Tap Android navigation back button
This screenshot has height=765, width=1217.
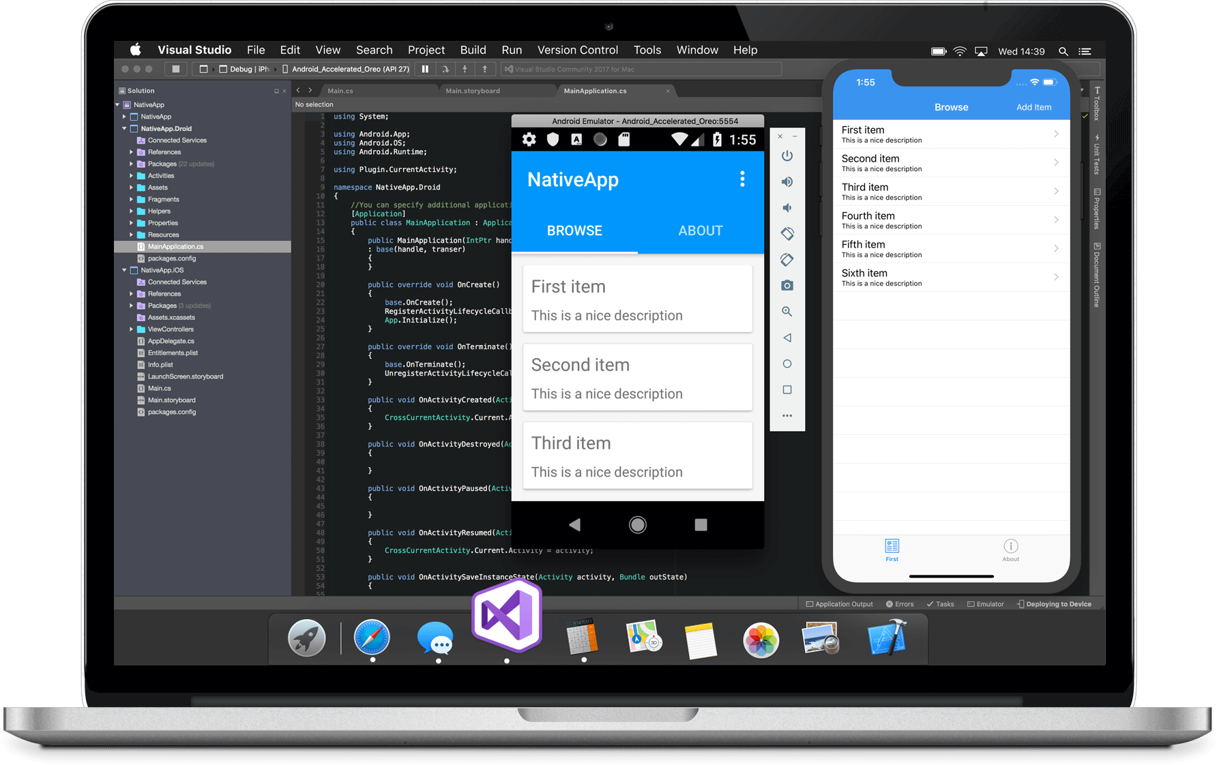click(574, 524)
